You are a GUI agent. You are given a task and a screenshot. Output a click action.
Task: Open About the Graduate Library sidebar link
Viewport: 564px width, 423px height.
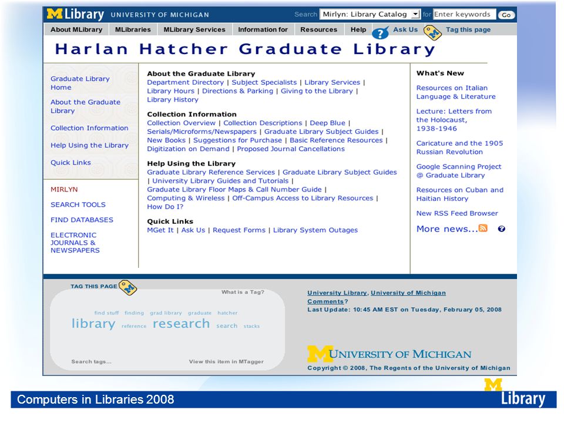85,106
